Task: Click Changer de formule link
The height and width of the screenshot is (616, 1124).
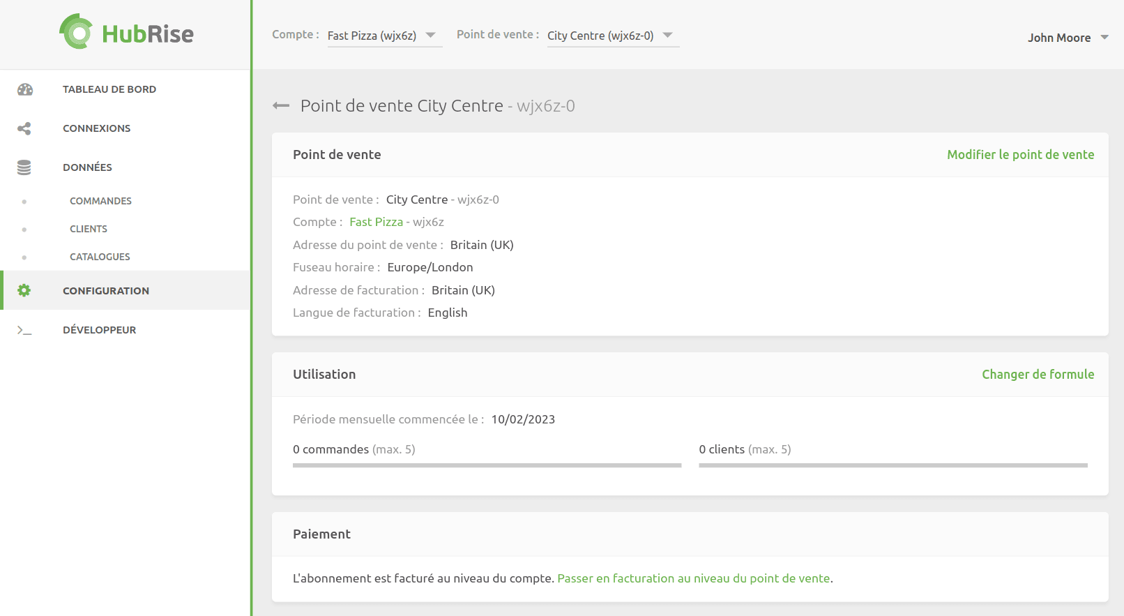Action: (1038, 375)
